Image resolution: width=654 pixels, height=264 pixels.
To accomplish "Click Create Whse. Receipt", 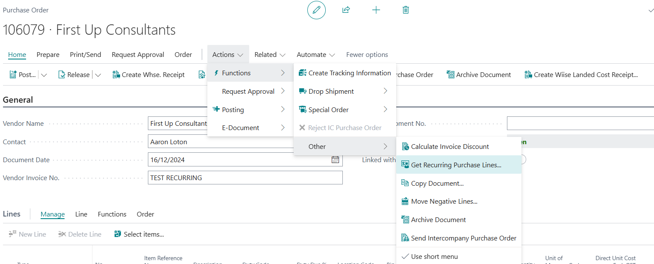I will pos(148,74).
